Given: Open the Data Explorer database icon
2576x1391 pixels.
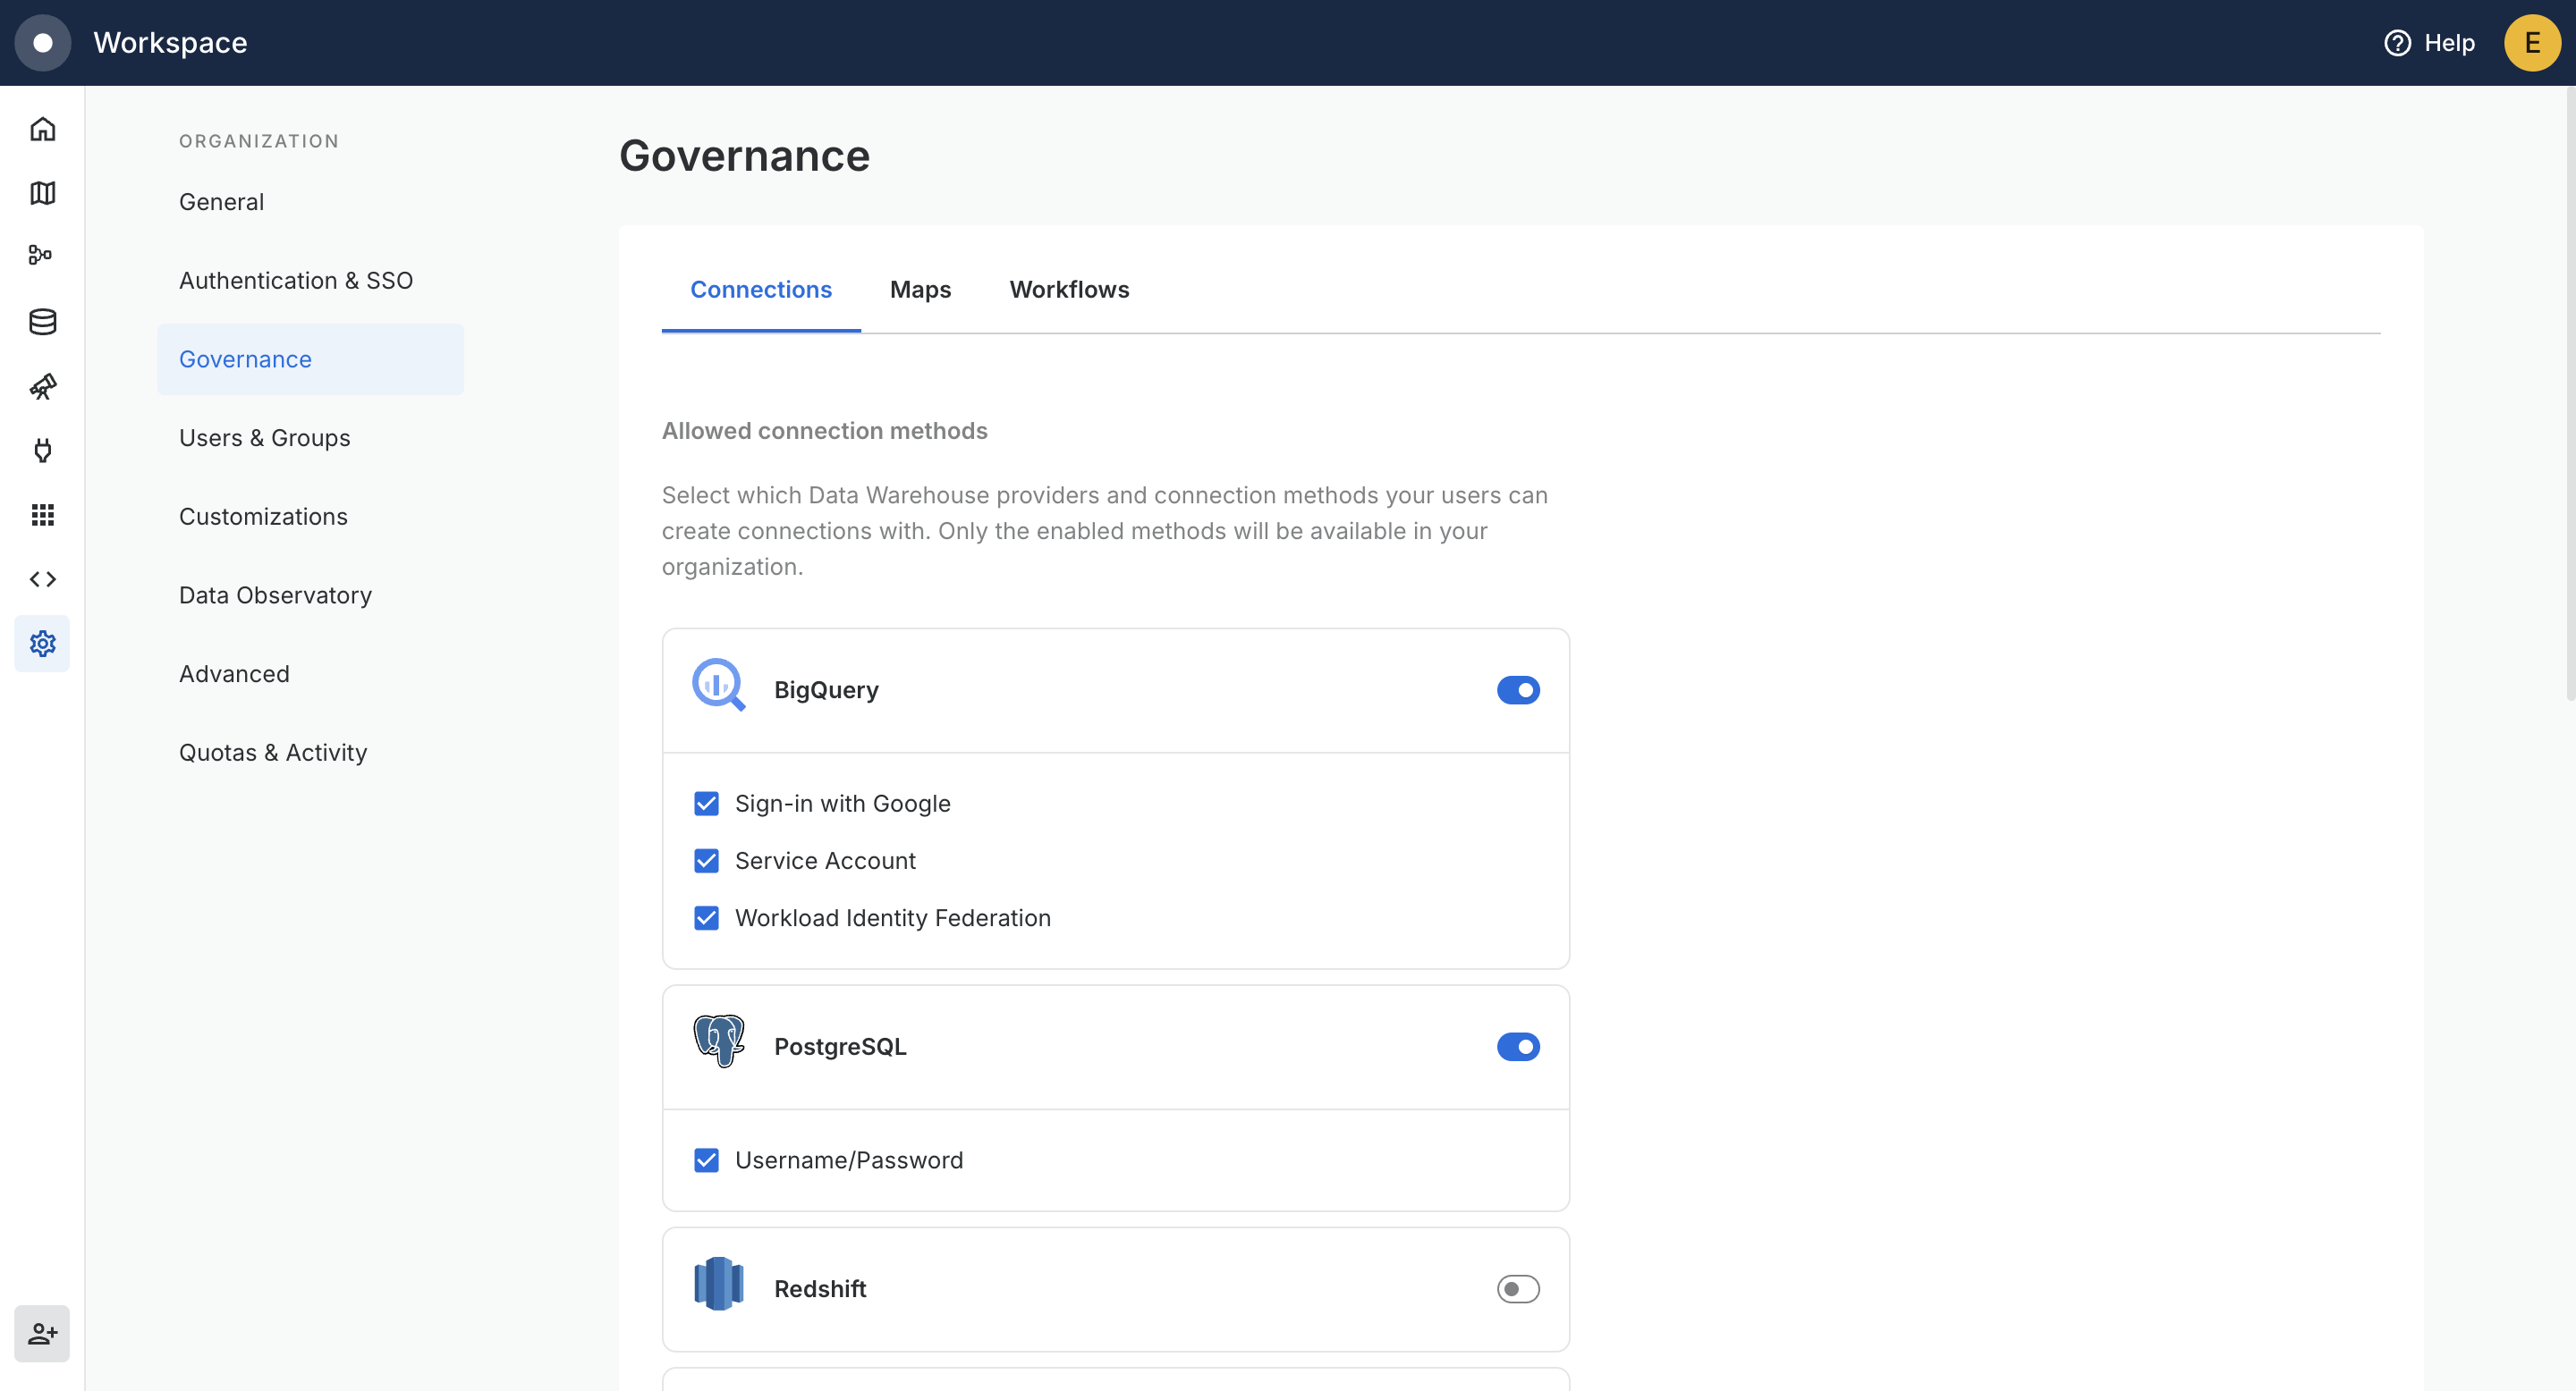Looking at the screenshot, I should coord(42,322).
